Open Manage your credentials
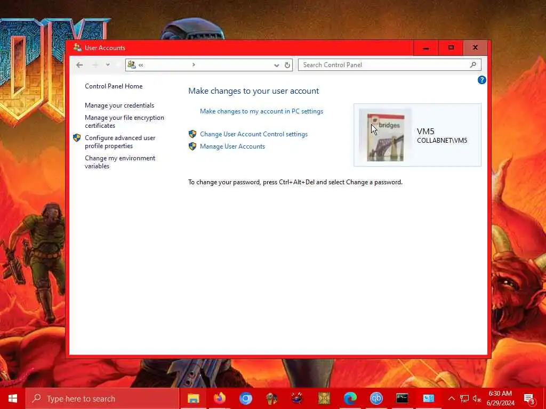This screenshot has width=546, height=409. (119, 105)
